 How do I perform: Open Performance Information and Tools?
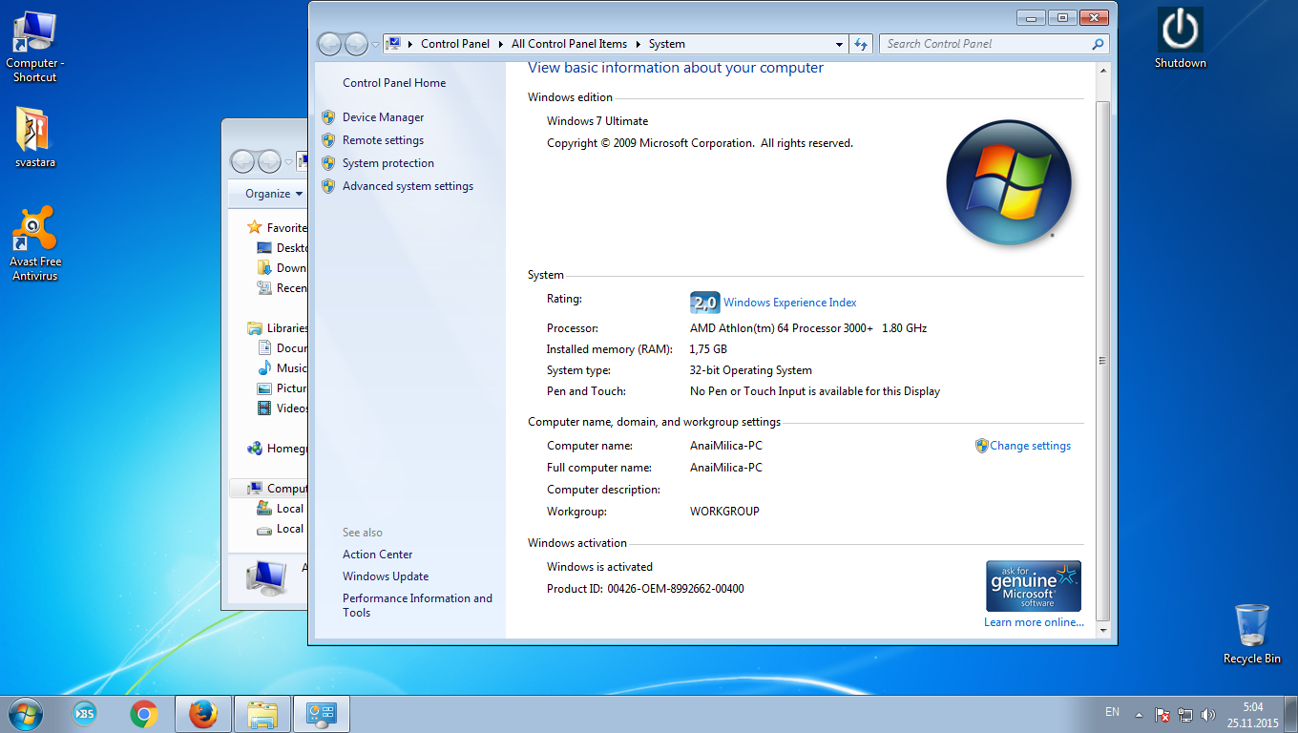(418, 605)
